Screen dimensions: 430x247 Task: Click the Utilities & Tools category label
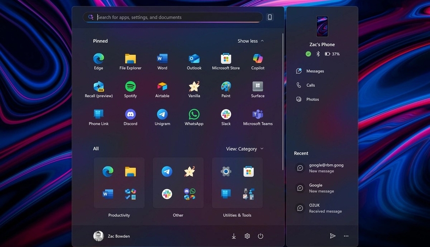click(237, 215)
